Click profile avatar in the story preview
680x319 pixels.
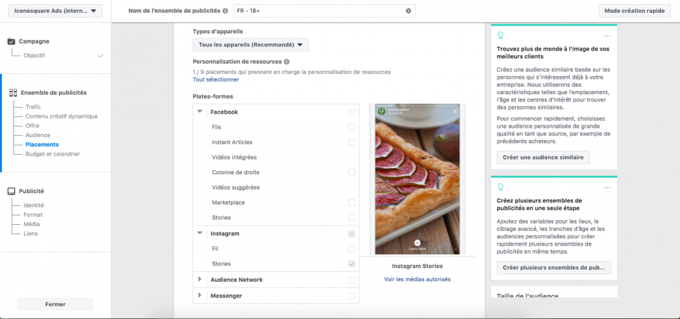click(x=382, y=112)
